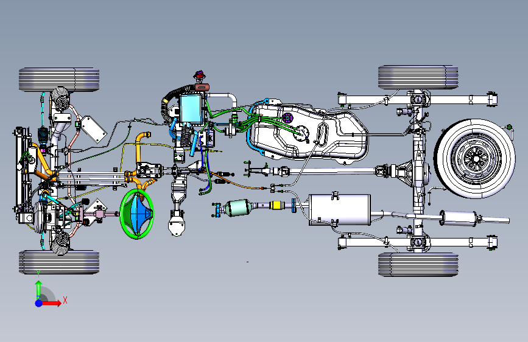Pick the rear tire on the fuel tank side

coord(418,77)
